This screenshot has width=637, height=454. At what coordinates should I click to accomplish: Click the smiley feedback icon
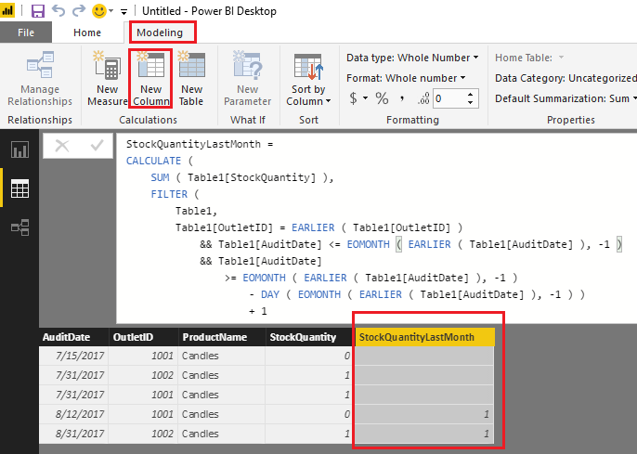99,11
